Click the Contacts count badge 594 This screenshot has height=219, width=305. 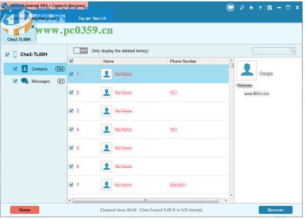[59, 69]
